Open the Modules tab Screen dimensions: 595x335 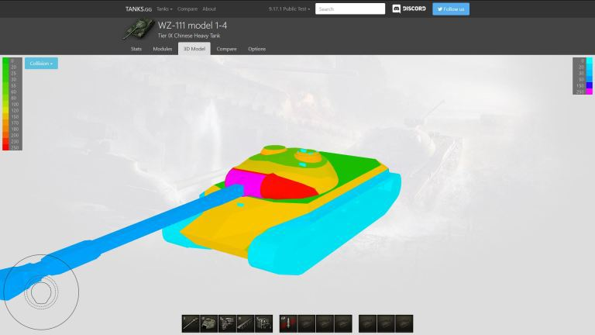click(x=163, y=49)
